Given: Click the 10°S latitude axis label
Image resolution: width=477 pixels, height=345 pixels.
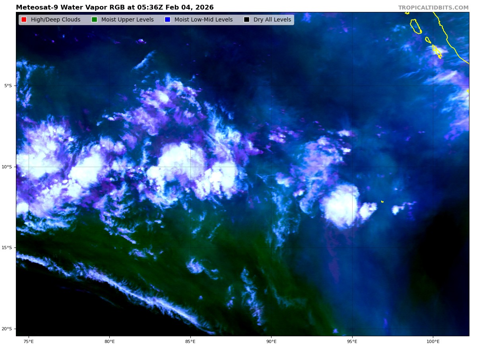Looking at the screenshot, I should 7,167.
